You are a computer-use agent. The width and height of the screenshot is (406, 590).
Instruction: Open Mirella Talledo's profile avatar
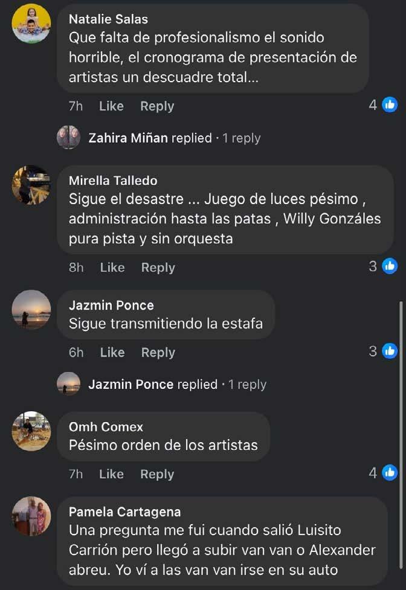click(31, 185)
